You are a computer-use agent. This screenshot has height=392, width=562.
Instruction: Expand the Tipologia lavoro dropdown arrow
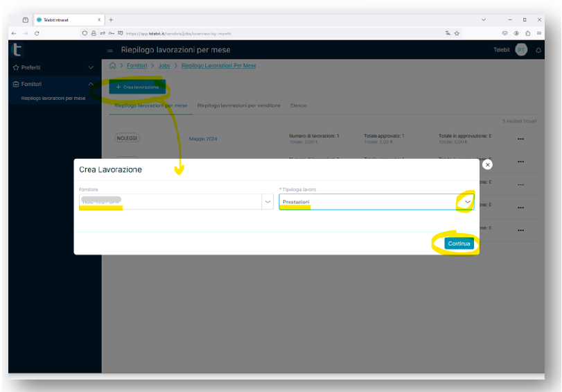(468, 201)
